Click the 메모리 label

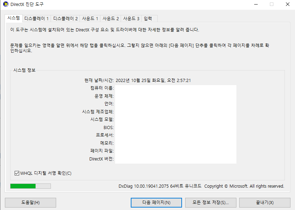click(107, 143)
